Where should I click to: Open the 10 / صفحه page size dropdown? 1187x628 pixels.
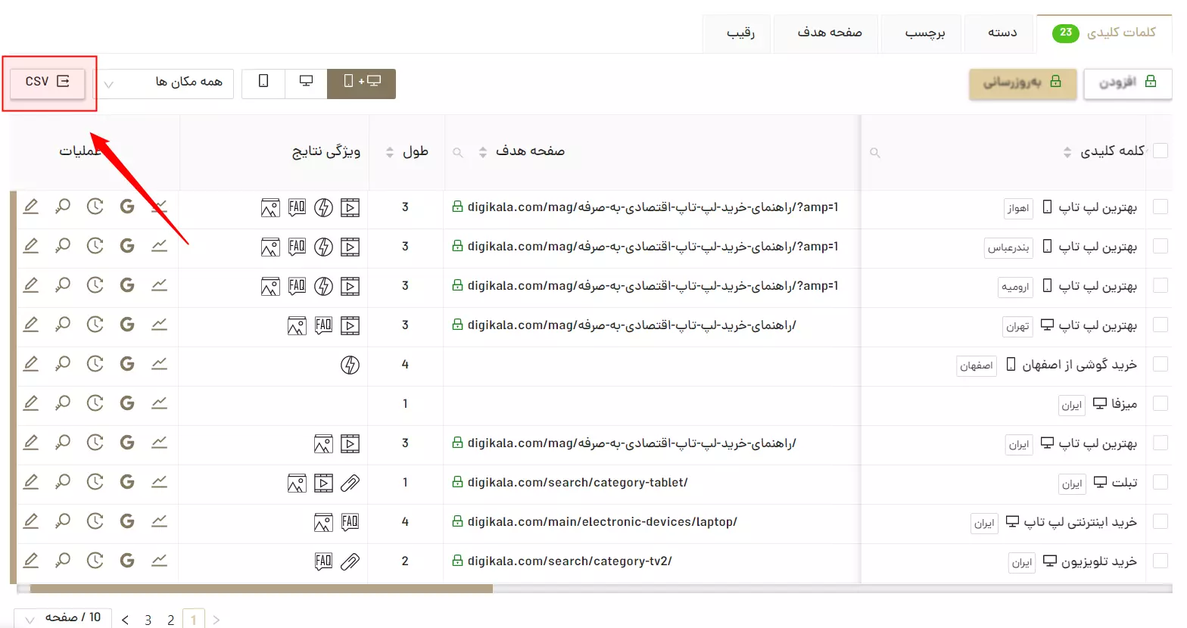point(64,618)
